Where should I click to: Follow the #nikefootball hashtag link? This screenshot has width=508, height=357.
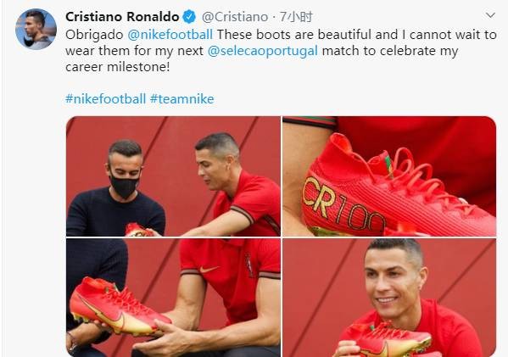pos(106,99)
